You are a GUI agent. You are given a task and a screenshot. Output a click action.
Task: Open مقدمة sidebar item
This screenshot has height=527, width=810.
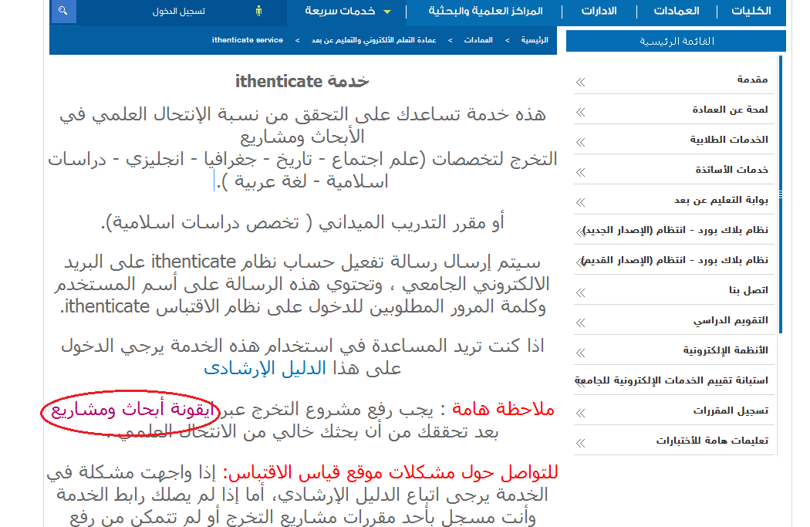point(753,79)
